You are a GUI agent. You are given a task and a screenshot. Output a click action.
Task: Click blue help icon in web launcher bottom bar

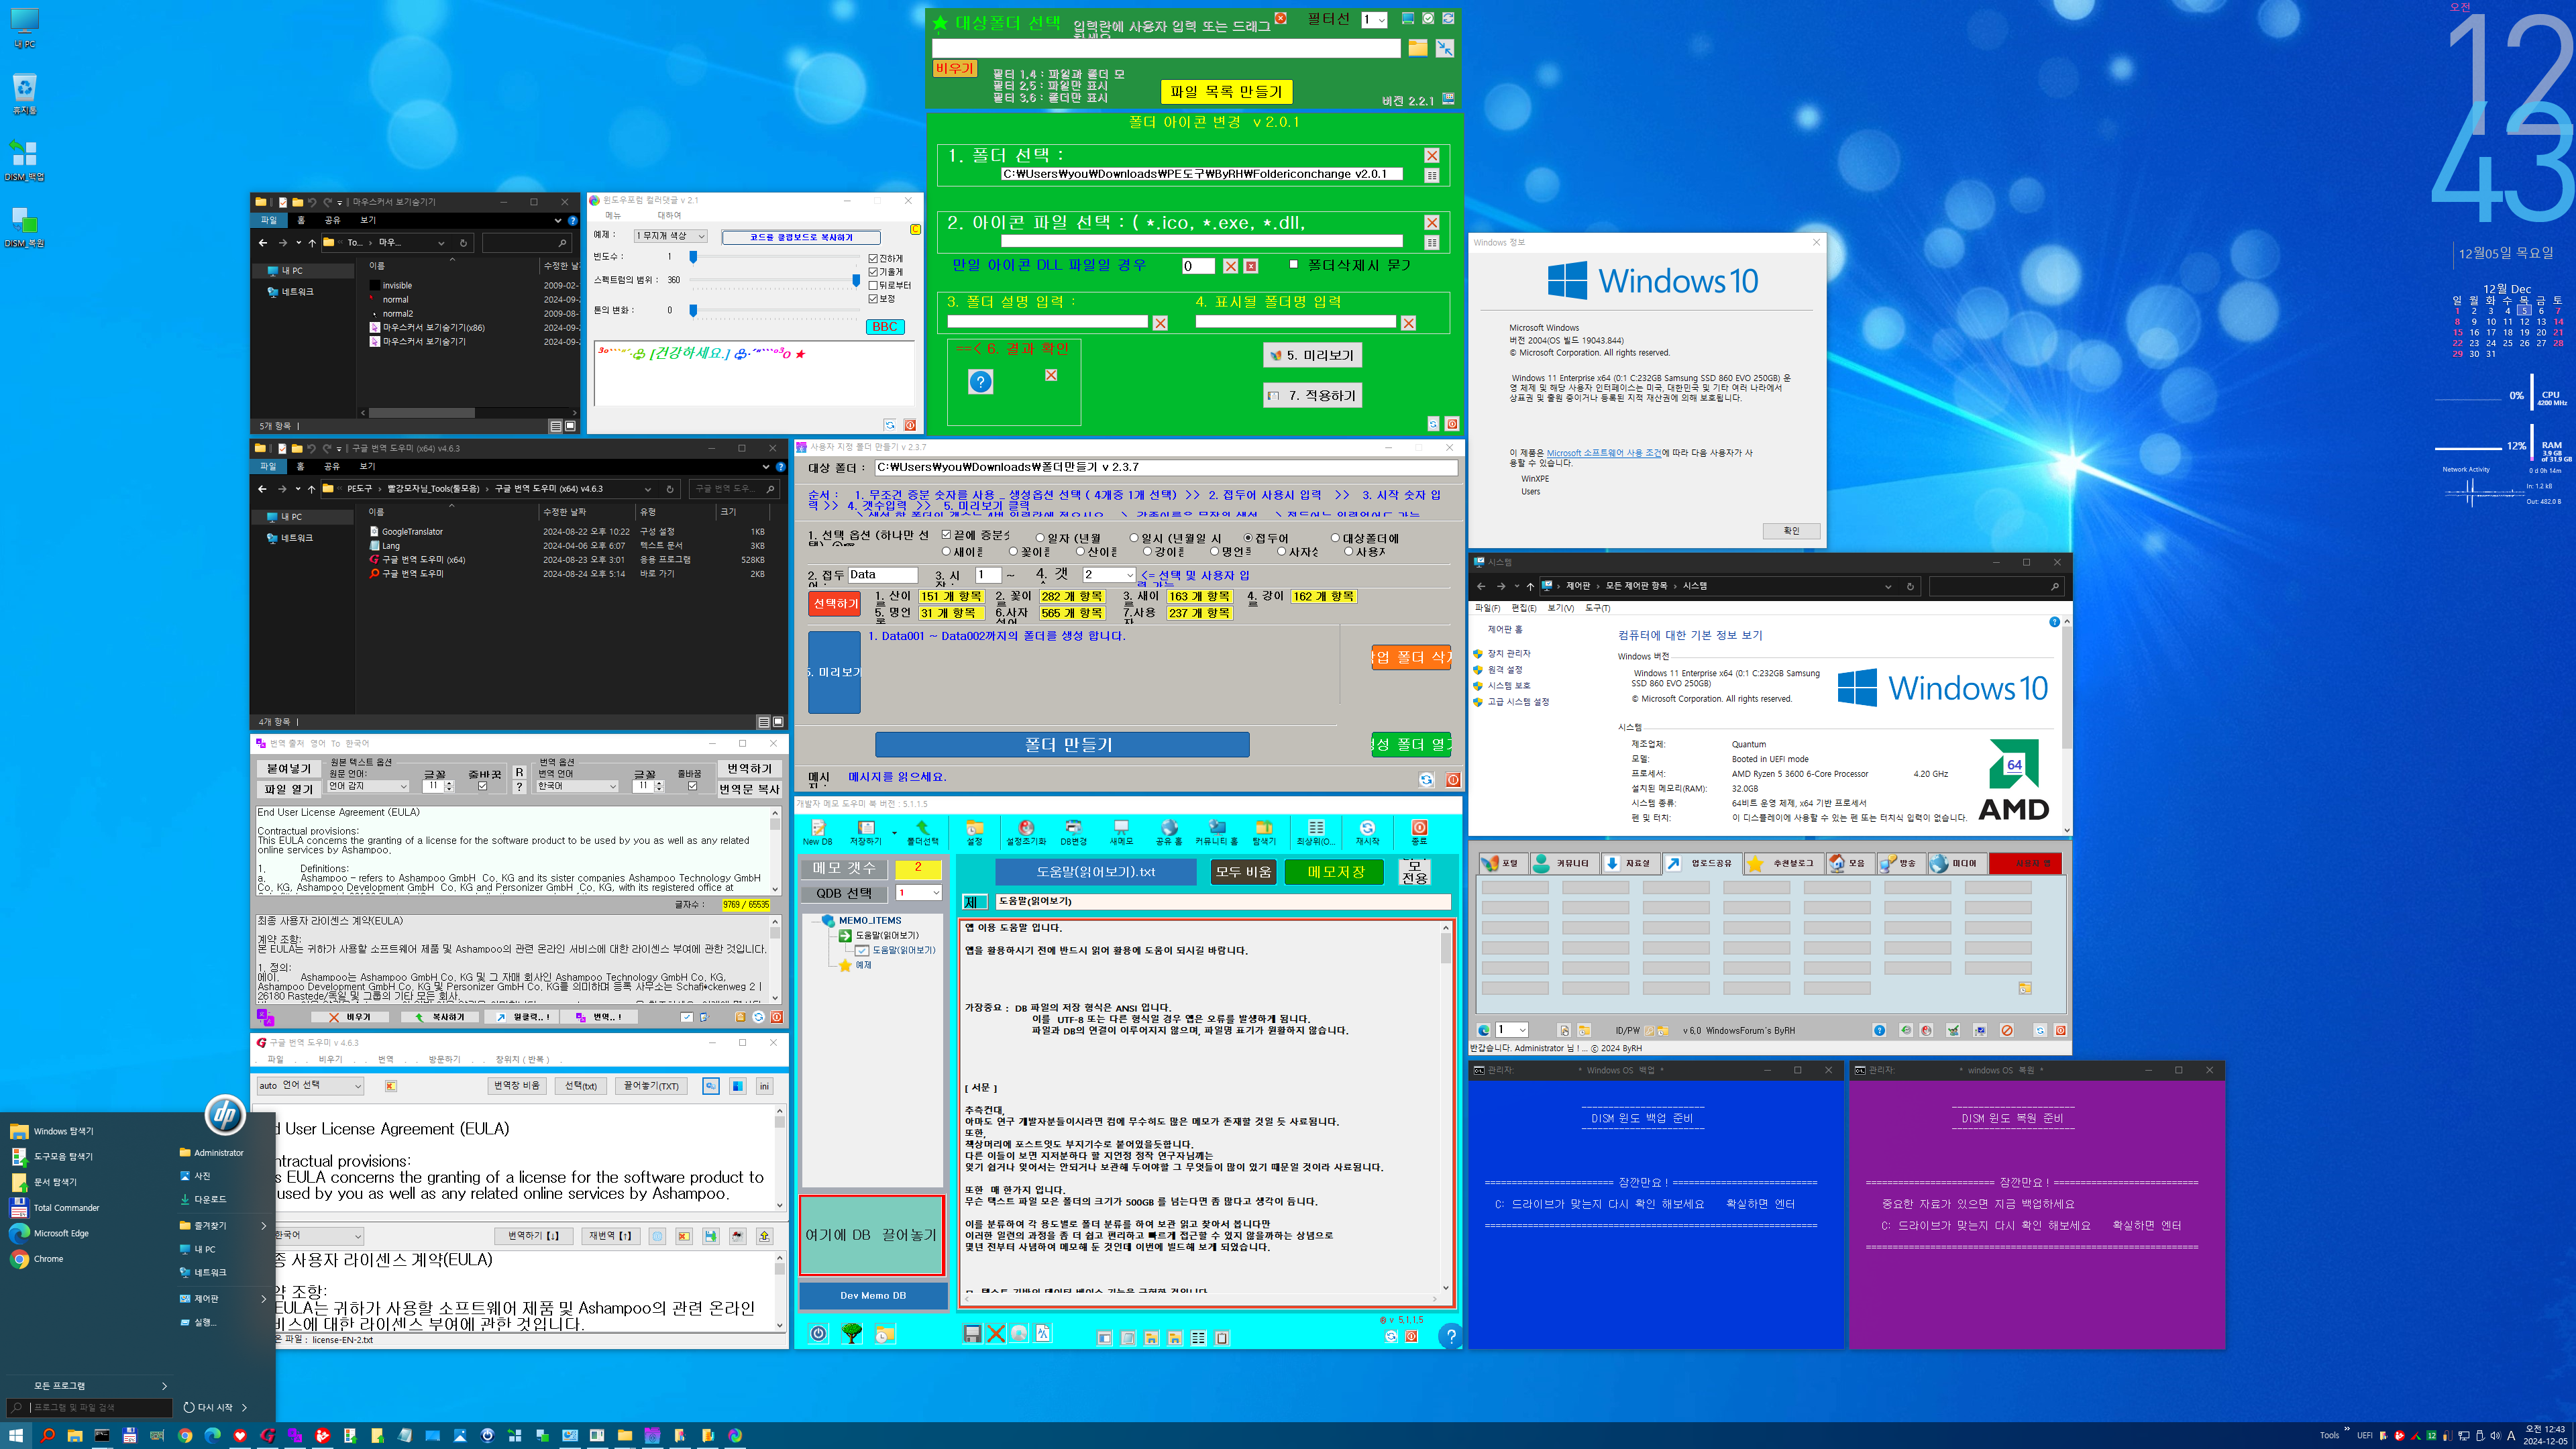pos(1879,1030)
